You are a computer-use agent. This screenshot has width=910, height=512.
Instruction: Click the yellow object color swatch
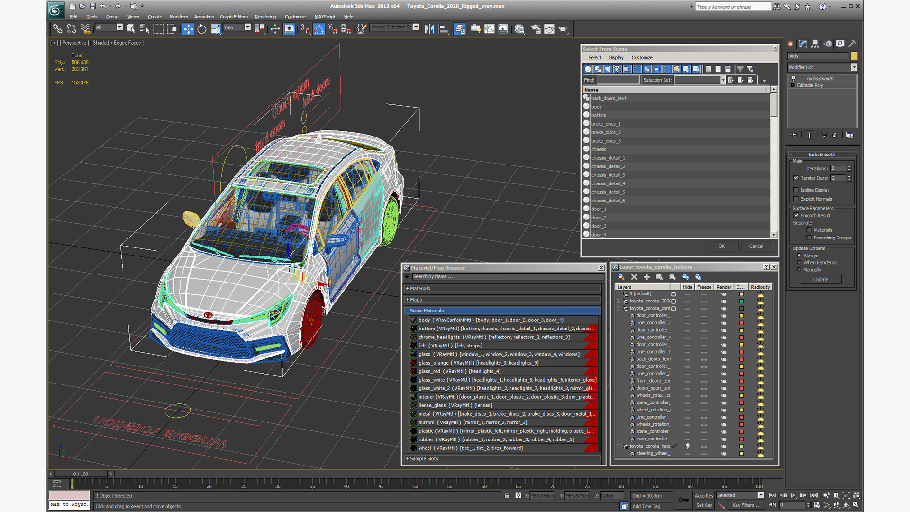(854, 56)
